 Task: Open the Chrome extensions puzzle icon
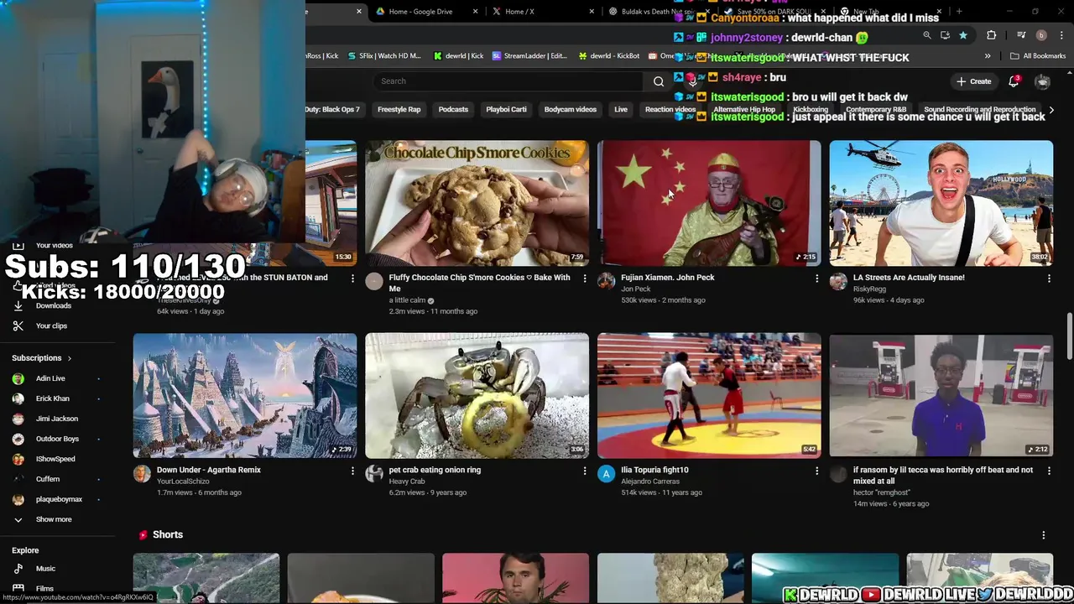(991, 35)
